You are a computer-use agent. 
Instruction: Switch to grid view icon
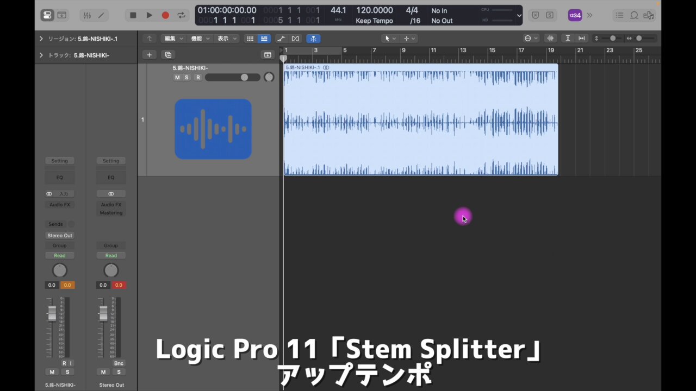click(x=250, y=39)
